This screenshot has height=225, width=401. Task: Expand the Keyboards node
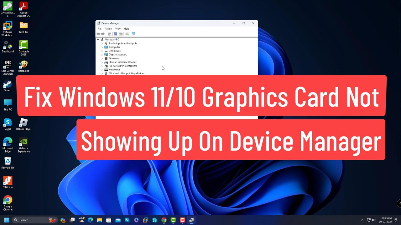point(102,70)
